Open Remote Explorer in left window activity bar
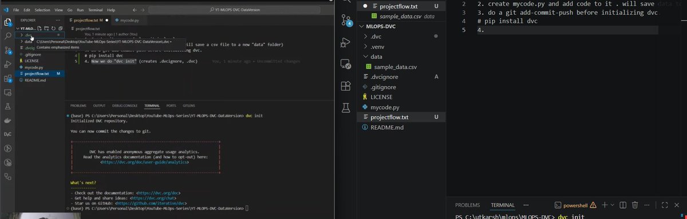687x219 pixels. [8, 93]
